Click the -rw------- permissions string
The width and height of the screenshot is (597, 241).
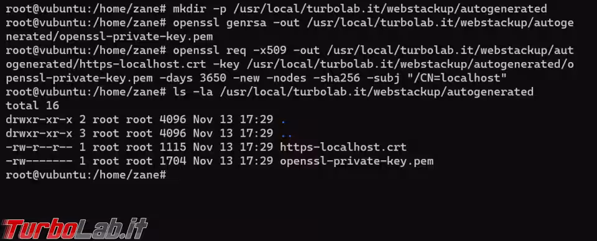(39, 161)
